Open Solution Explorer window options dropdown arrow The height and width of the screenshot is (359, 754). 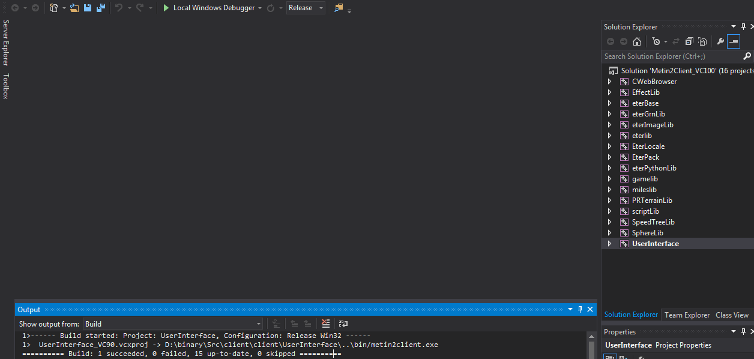click(x=734, y=26)
